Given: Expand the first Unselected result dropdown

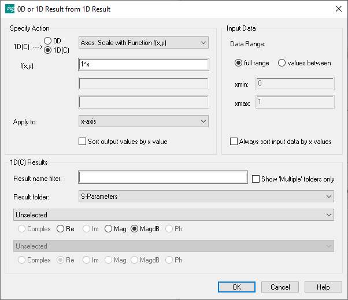Looking at the screenshot, I should pyautogui.click(x=173, y=215).
